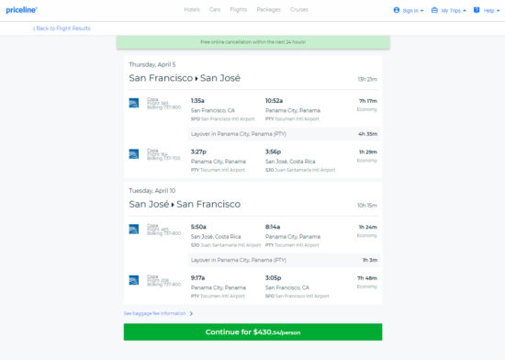Click Copa logo on 3:27p Panama City flight
This screenshot has height=360, width=505.
[x=134, y=154]
